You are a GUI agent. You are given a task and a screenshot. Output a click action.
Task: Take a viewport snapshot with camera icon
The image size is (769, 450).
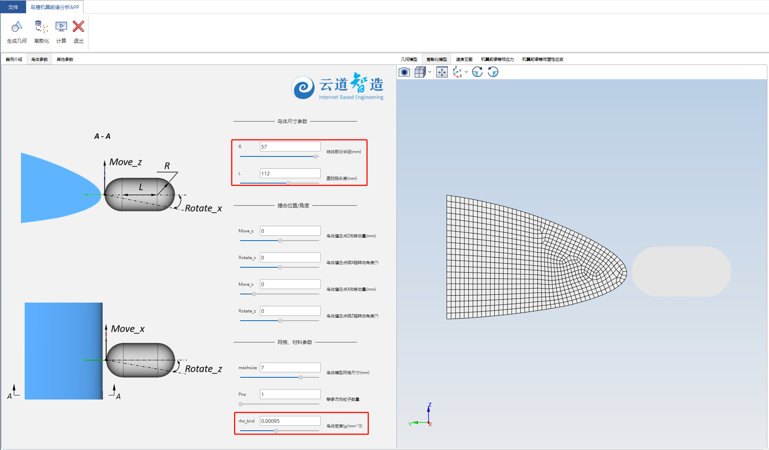pyautogui.click(x=404, y=72)
